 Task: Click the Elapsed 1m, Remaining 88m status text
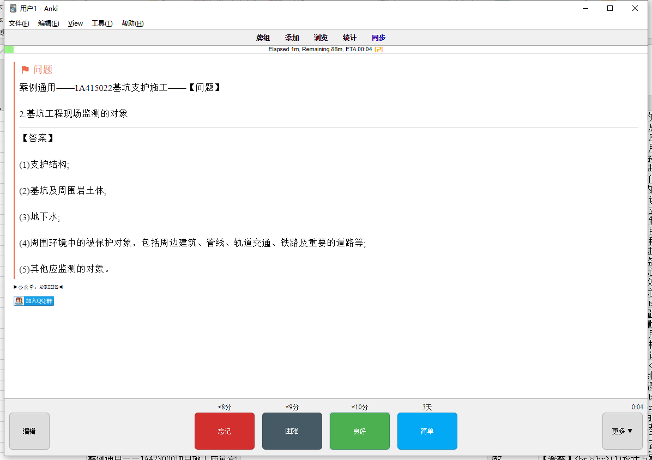point(320,50)
